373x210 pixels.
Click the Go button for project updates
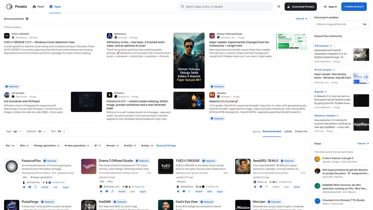pos(365,24)
